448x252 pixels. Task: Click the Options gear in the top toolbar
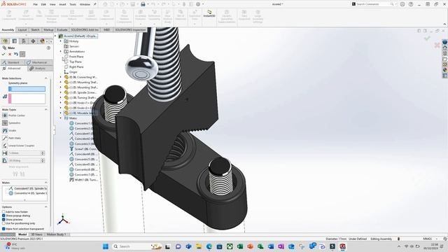tap(198, 4)
